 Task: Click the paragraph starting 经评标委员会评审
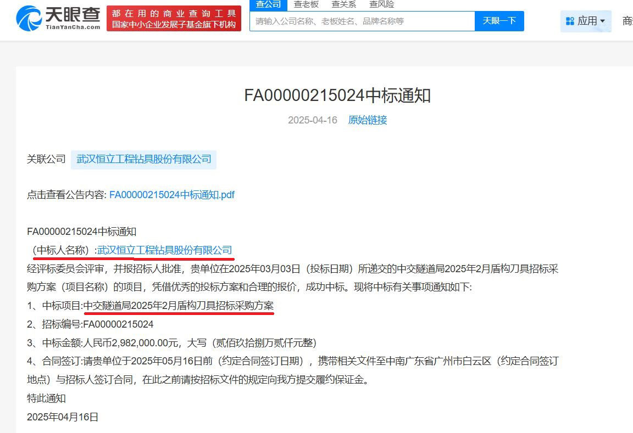293,278
